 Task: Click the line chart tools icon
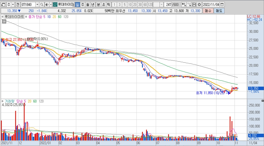(189, 5)
